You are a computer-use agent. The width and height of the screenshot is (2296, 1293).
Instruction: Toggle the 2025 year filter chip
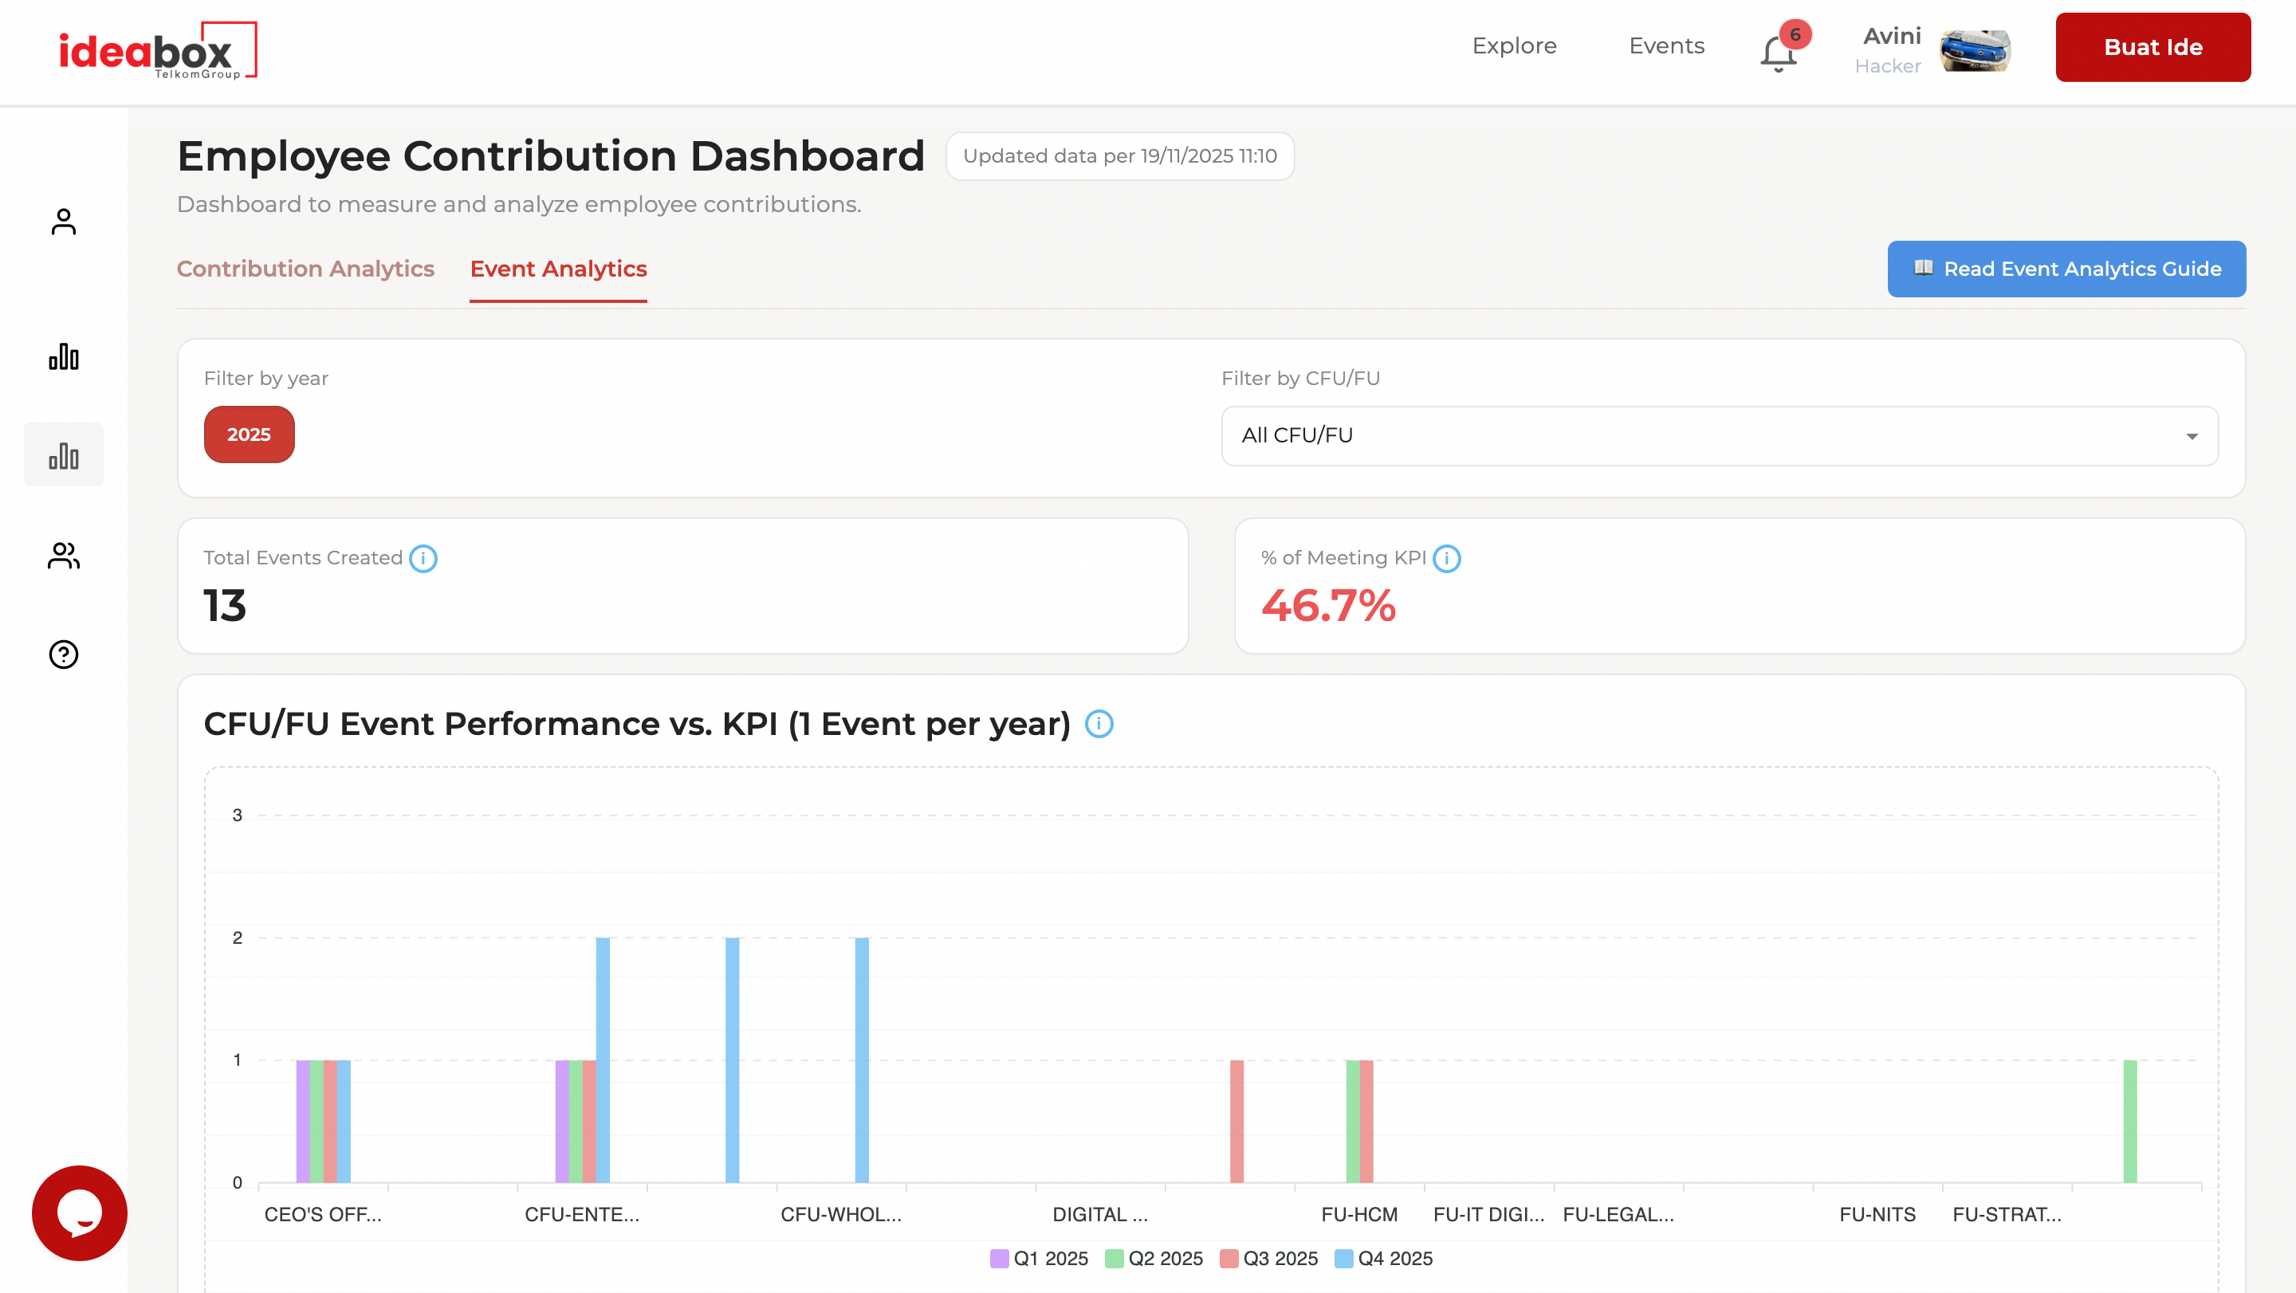pyautogui.click(x=249, y=434)
